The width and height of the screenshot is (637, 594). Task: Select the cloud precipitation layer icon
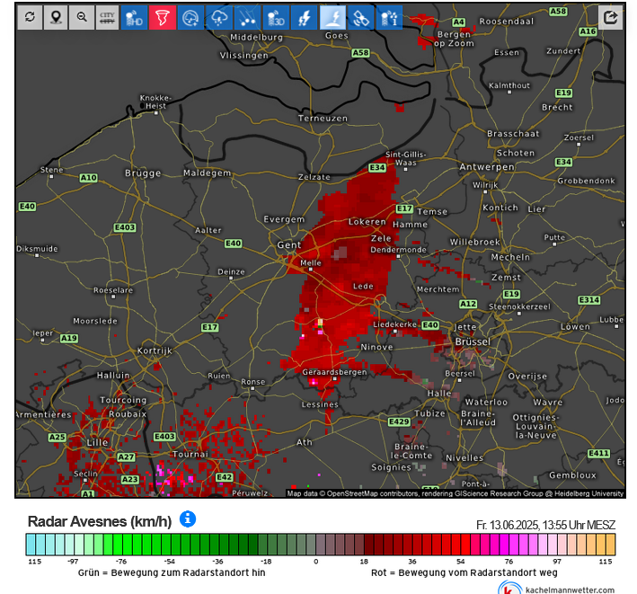(x=218, y=17)
